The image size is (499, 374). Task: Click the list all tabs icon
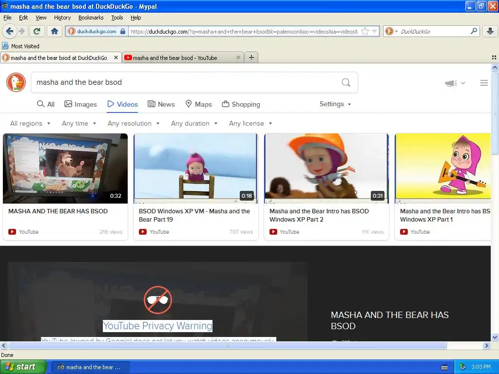click(494, 57)
